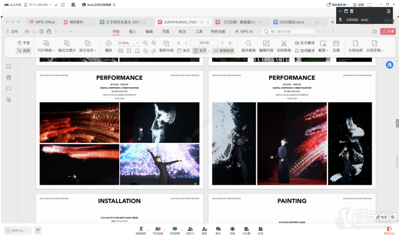Click the PDF转换 convert icon
The height and width of the screenshot is (235, 399).
coord(46,43)
